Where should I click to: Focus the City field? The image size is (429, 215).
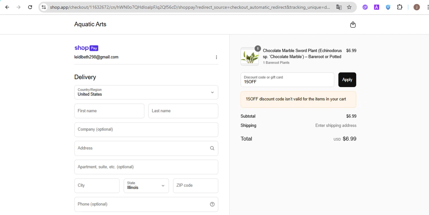coord(97,186)
